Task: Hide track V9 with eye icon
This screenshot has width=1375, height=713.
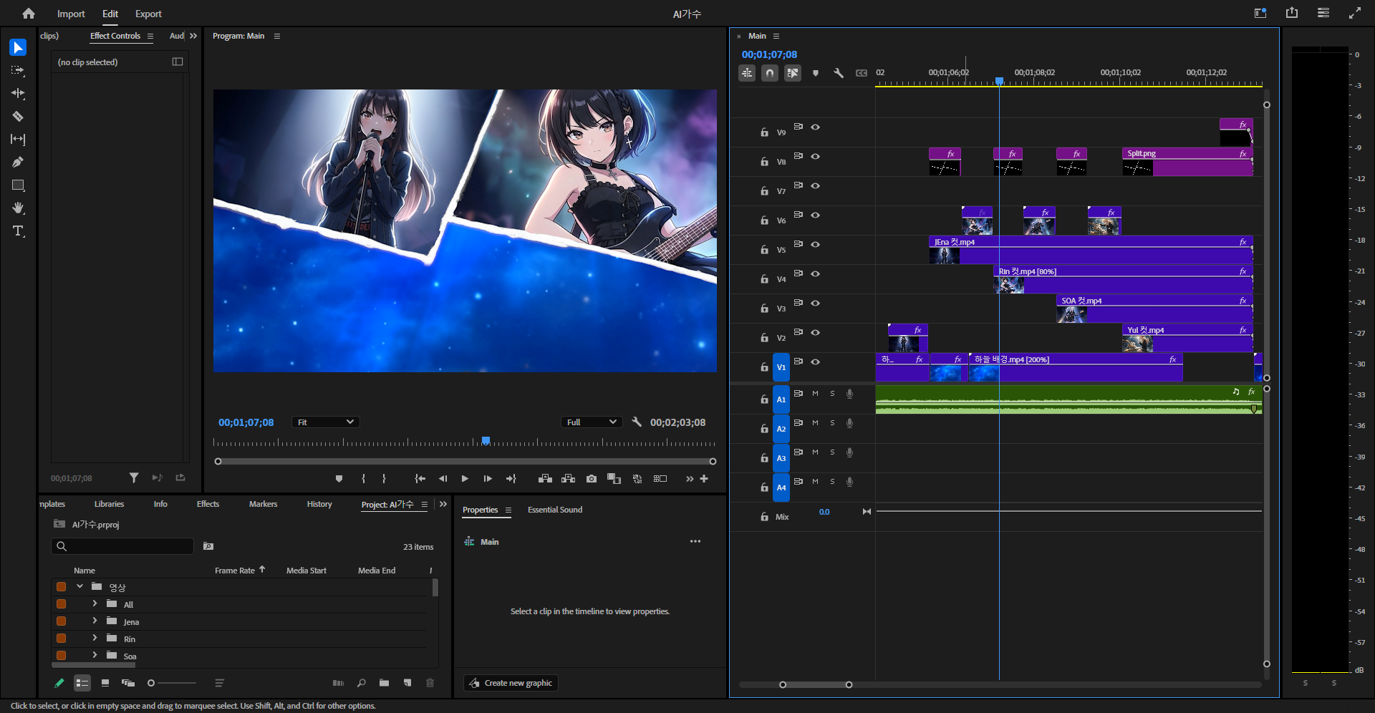Action: pos(815,127)
